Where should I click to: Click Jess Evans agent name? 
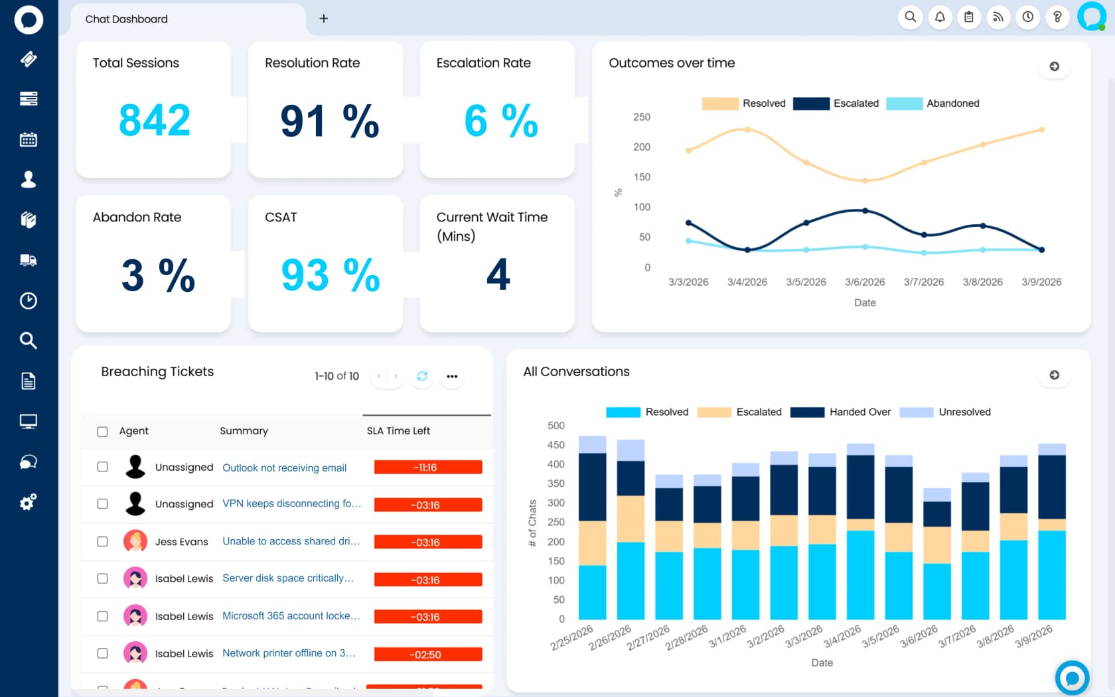pos(182,542)
